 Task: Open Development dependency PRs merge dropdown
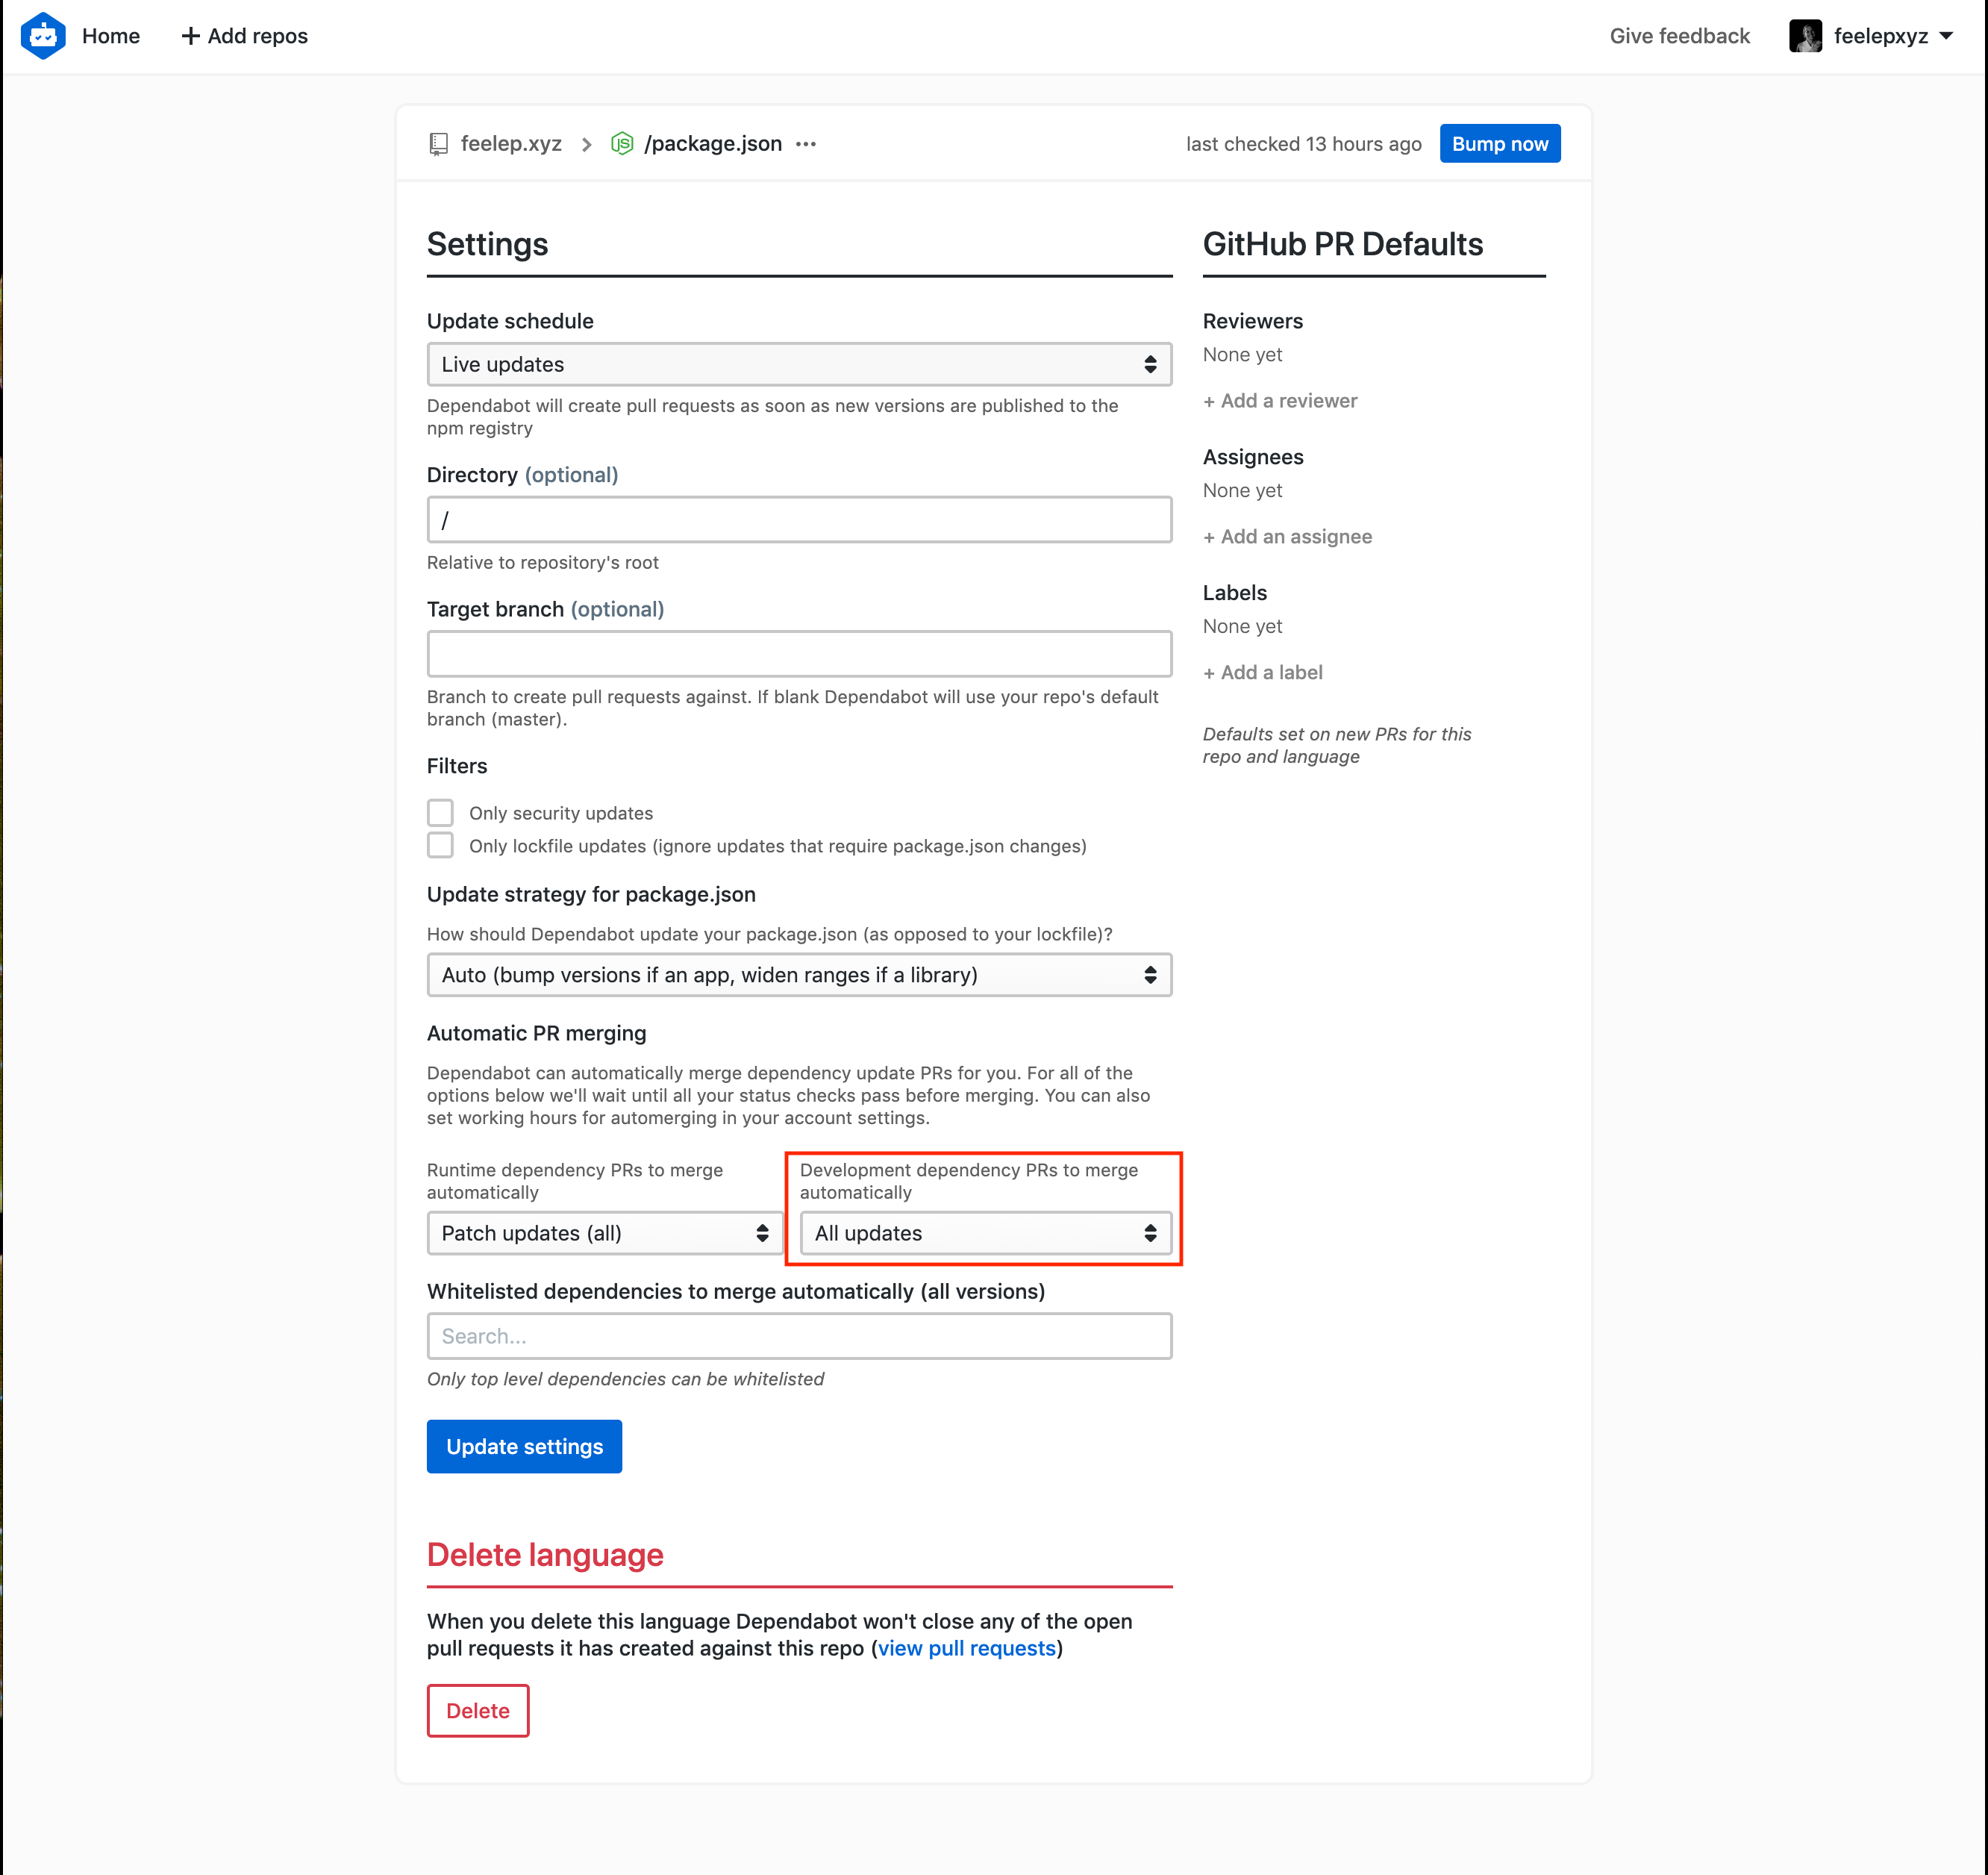coord(986,1233)
